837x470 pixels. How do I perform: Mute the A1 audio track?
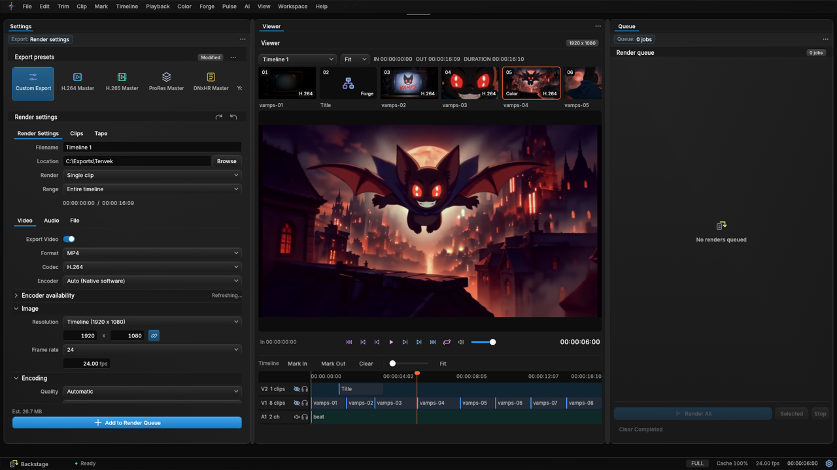[x=296, y=416]
